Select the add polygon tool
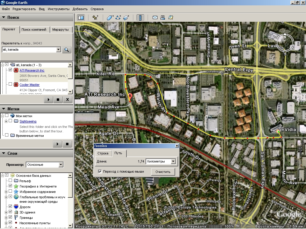 (x=110, y=18)
